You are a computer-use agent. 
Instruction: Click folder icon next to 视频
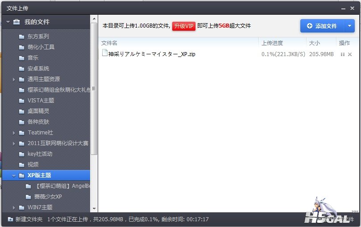(x=21, y=165)
